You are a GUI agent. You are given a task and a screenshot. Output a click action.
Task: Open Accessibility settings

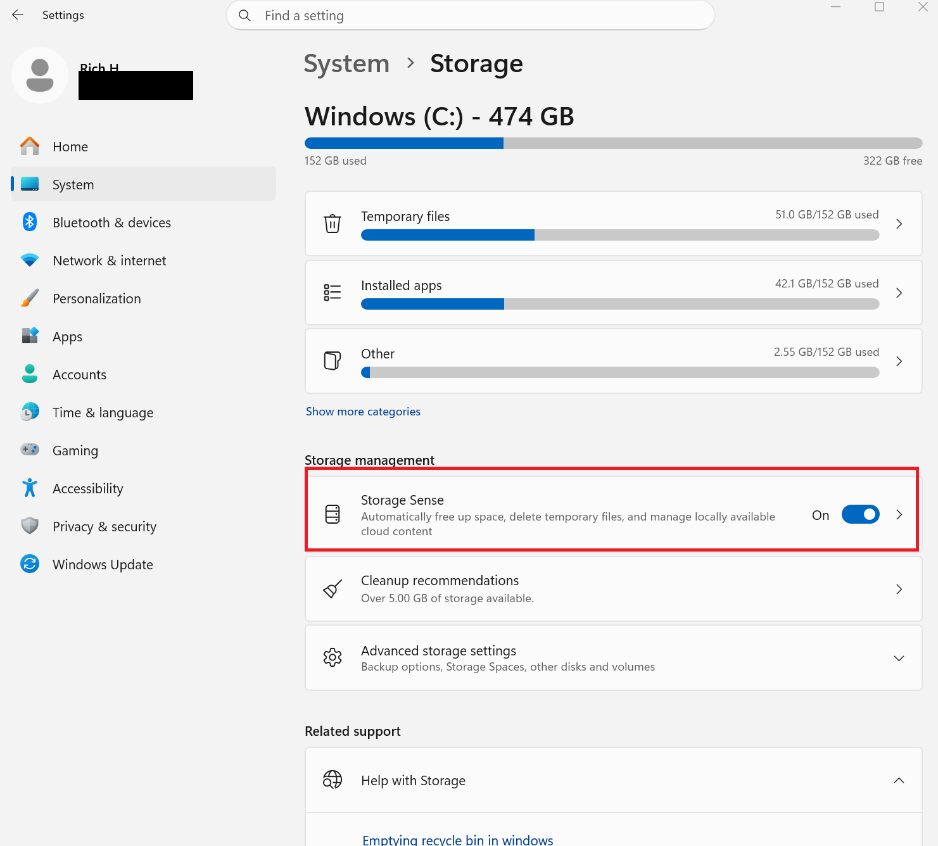(x=144, y=488)
